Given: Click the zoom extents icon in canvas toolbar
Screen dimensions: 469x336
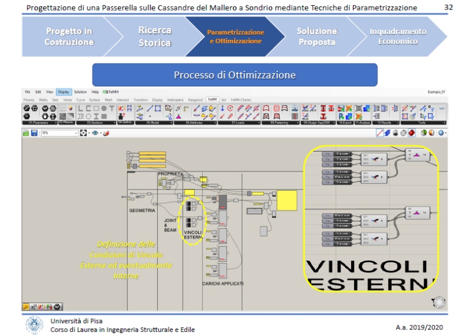Looking at the screenshot, I should [84, 133].
